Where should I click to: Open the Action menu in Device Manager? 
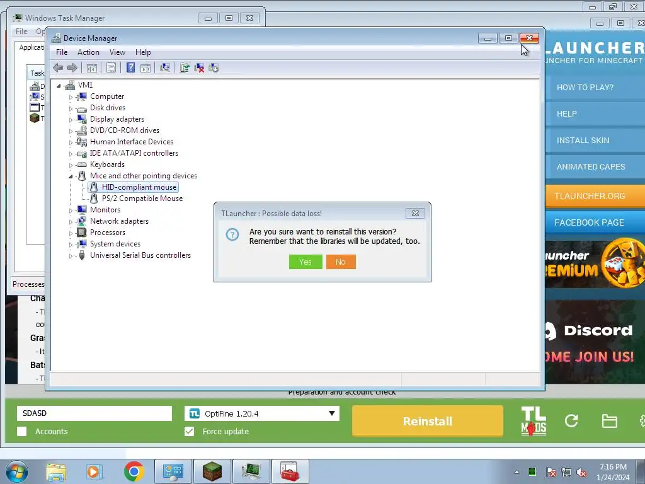point(88,52)
